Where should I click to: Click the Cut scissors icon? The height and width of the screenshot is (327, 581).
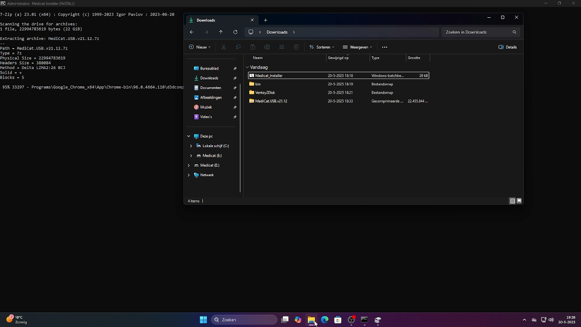pyautogui.click(x=223, y=47)
